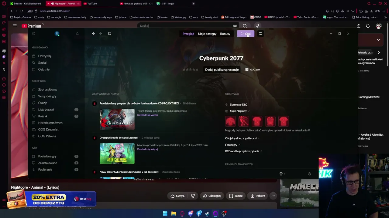Open more actions menu beside Pobierz

pos(273,196)
